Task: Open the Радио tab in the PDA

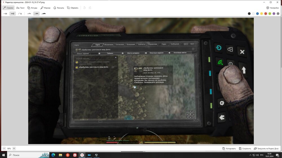Action: (x=164, y=44)
